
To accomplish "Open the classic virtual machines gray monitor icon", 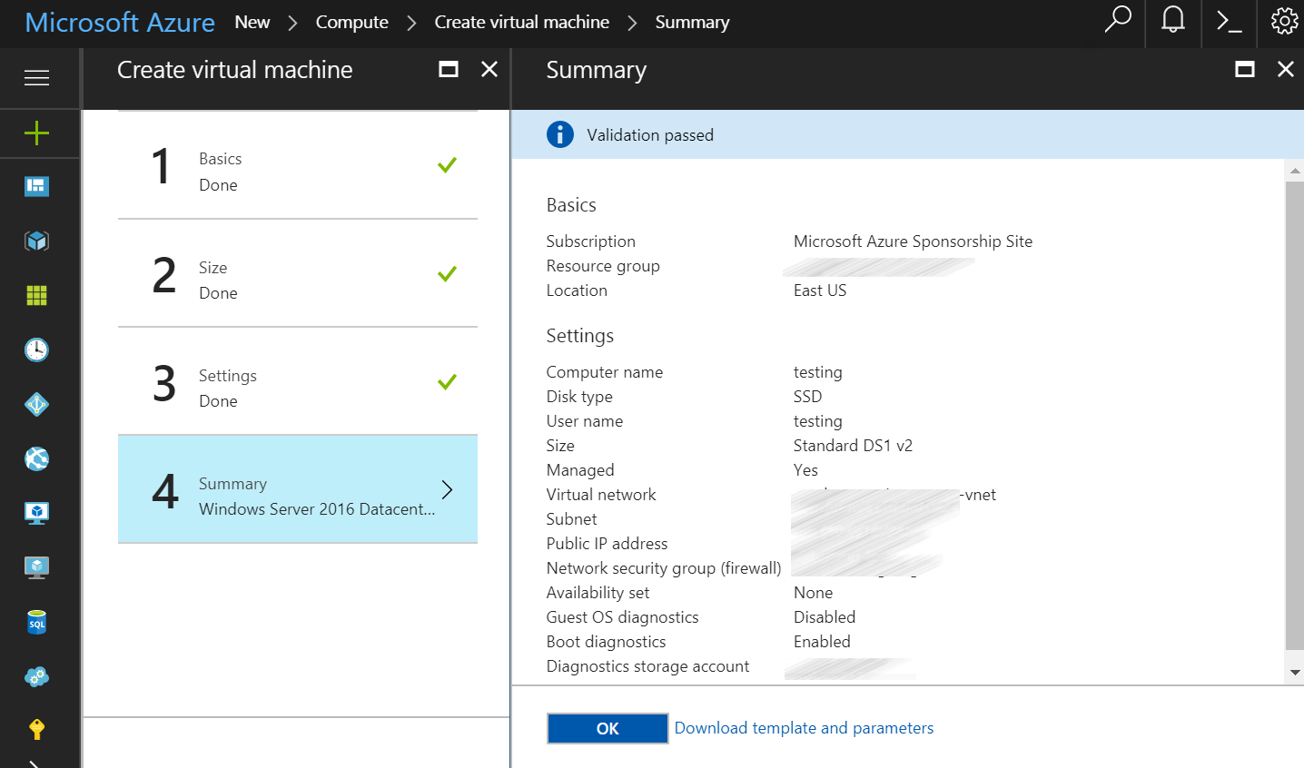I will pos(36,567).
